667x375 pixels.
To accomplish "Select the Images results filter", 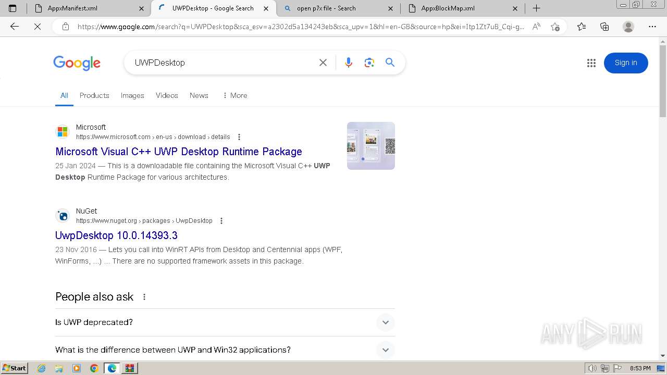I will click(132, 96).
